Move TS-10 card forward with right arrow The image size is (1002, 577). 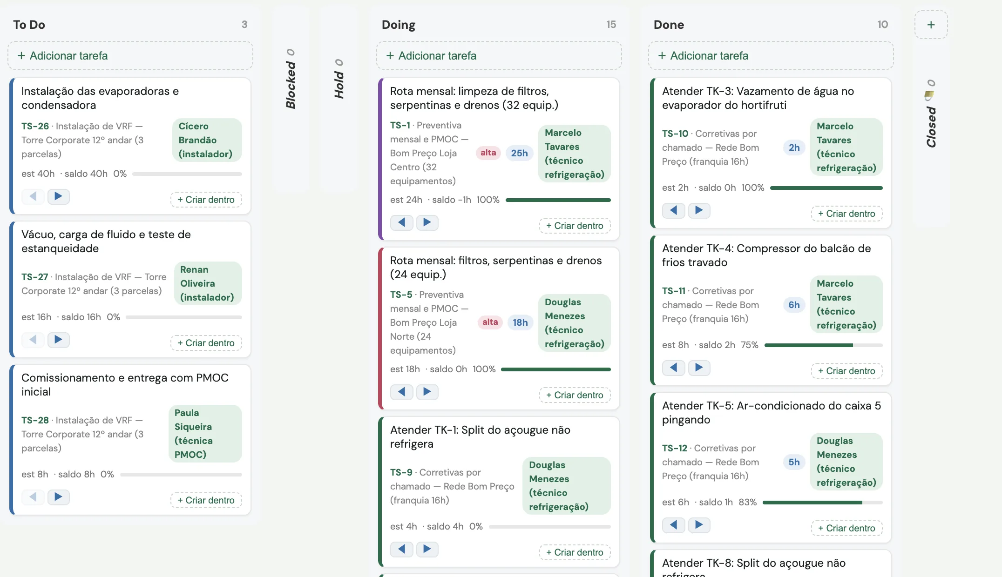pyautogui.click(x=699, y=210)
